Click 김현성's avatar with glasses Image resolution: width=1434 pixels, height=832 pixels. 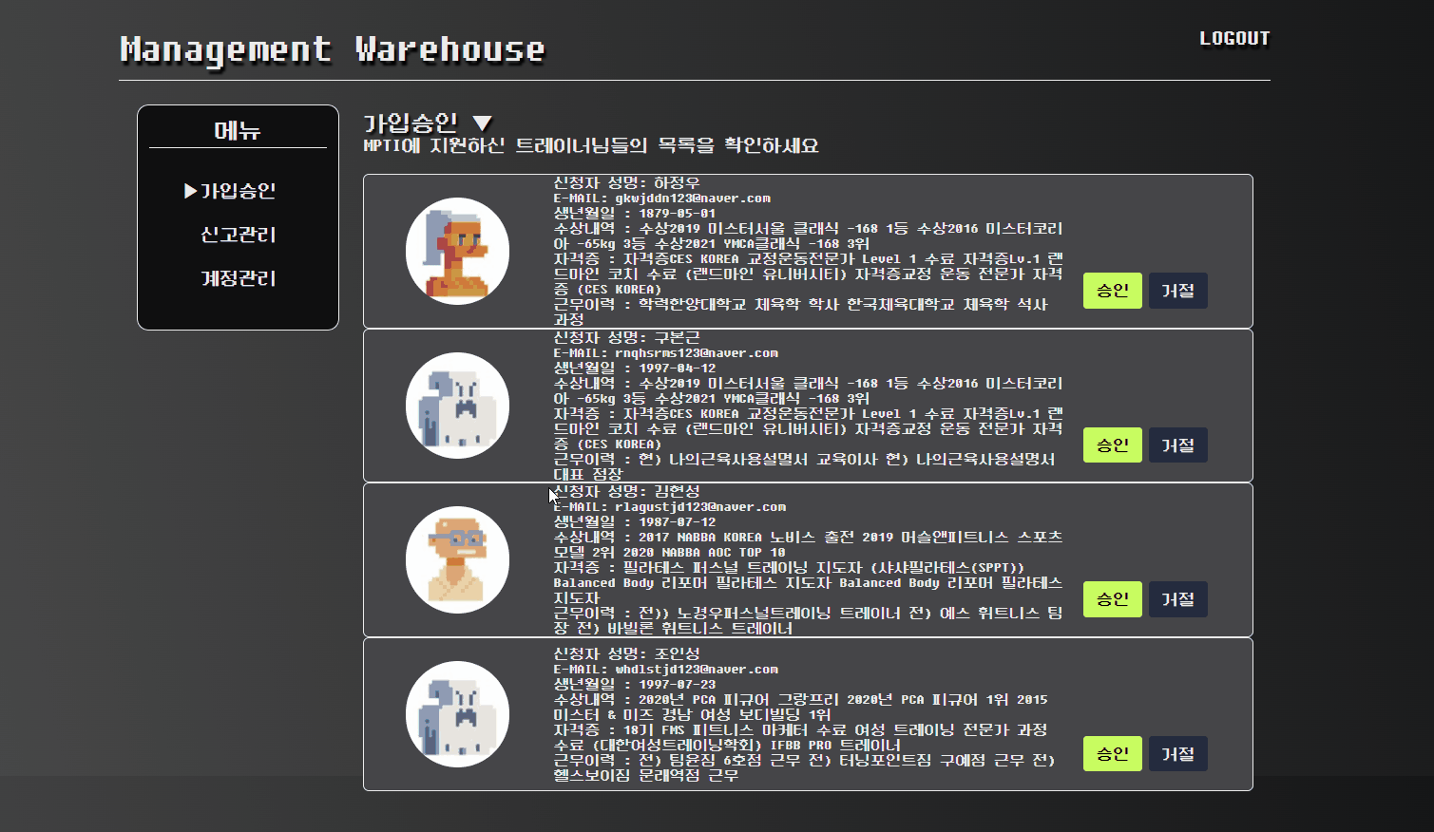coord(458,559)
